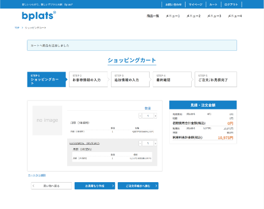Increase quantity of the shaded option item
The height and width of the screenshot is (209, 264).
[155, 143]
